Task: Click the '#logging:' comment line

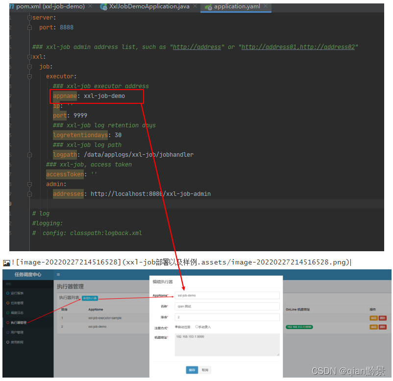Action: pos(48,223)
